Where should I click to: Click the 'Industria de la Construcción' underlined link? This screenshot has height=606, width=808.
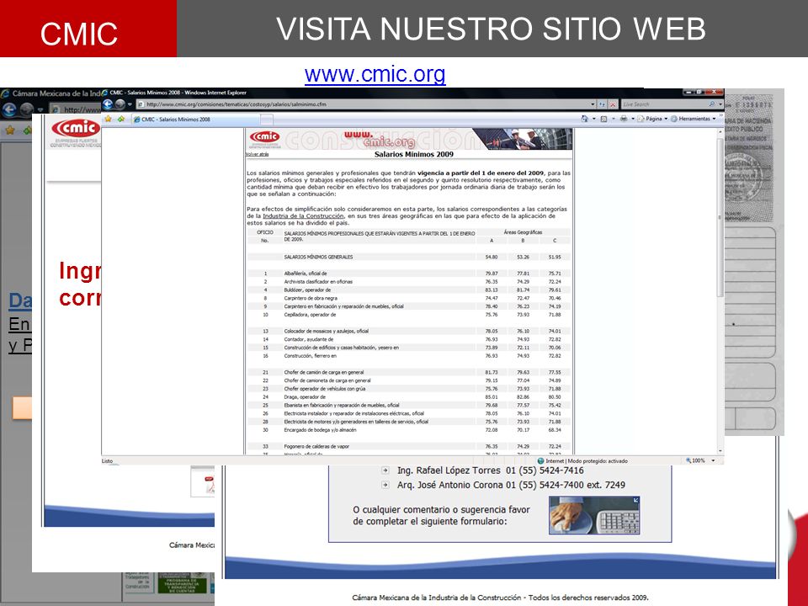coord(303,216)
